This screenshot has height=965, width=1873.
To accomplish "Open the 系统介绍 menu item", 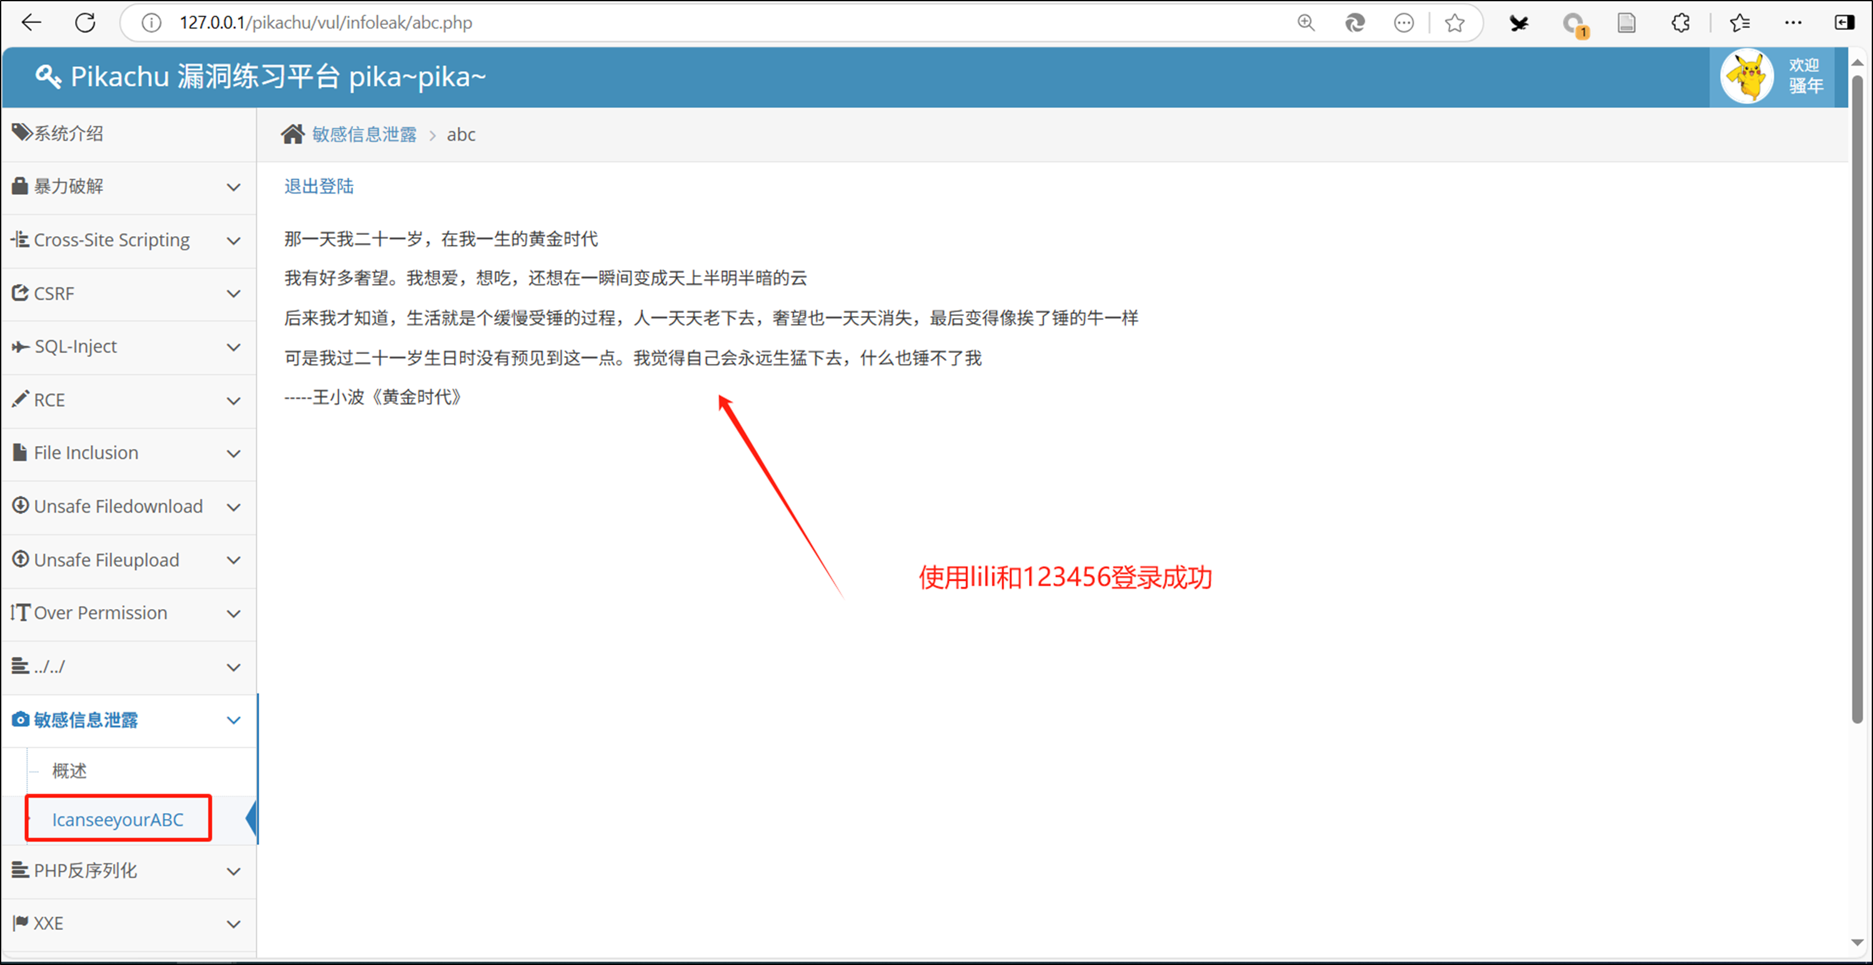I will pos(129,134).
